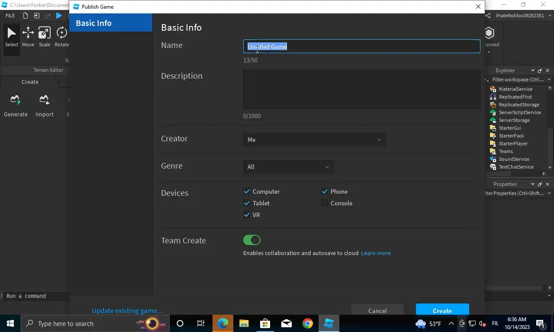Undock the Explorer panel
Viewport: 554px width, 332px height.
(540, 70)
